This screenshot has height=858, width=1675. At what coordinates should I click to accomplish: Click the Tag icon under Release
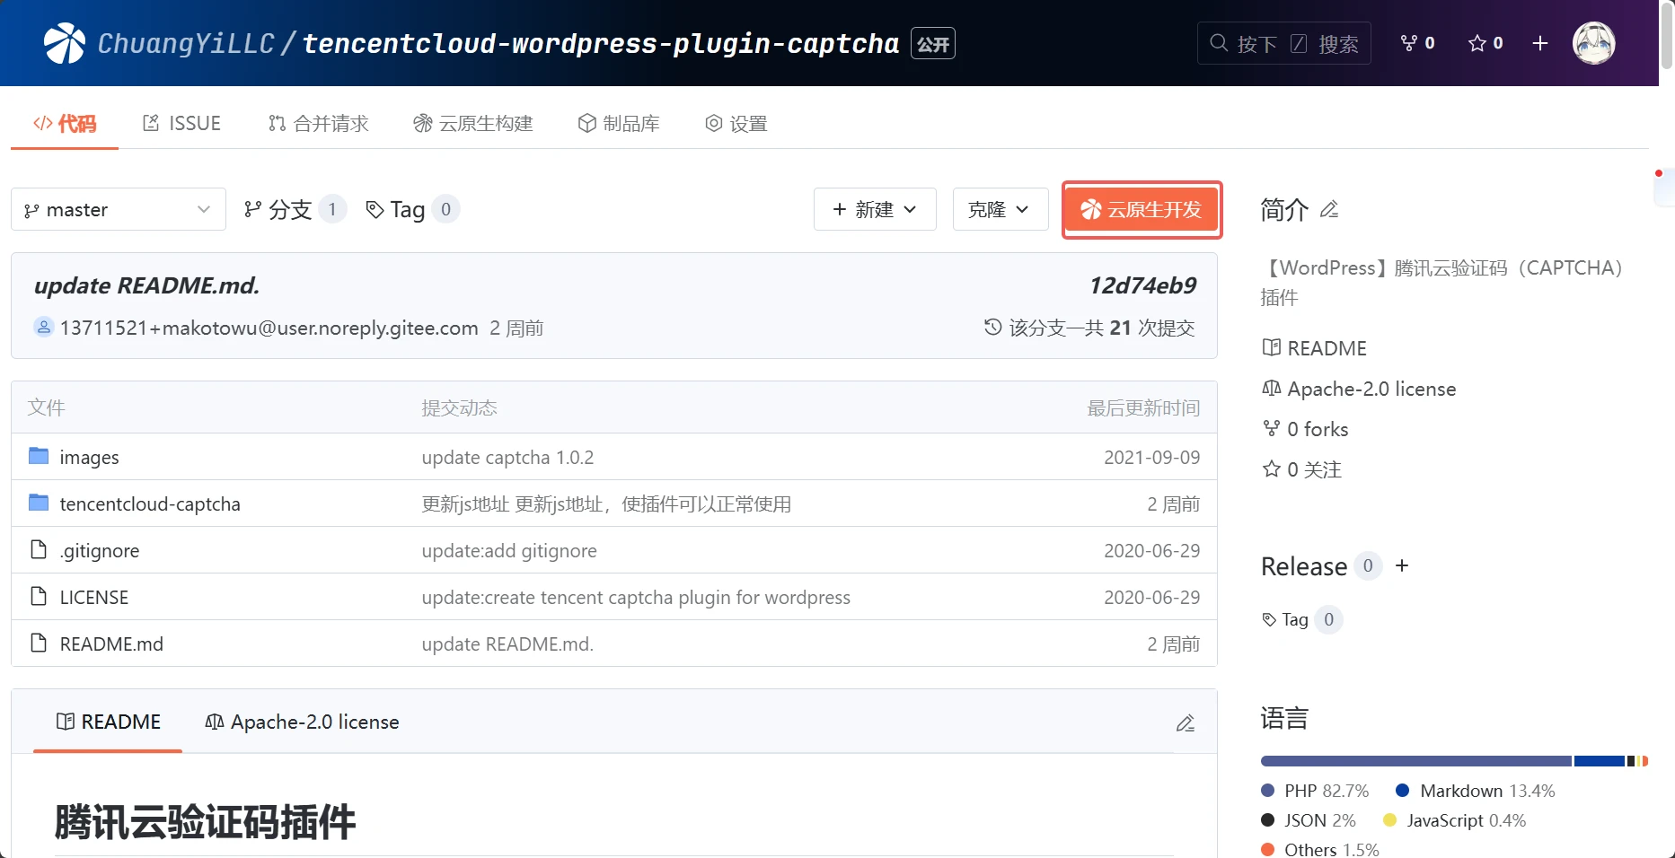(1269, 620)
